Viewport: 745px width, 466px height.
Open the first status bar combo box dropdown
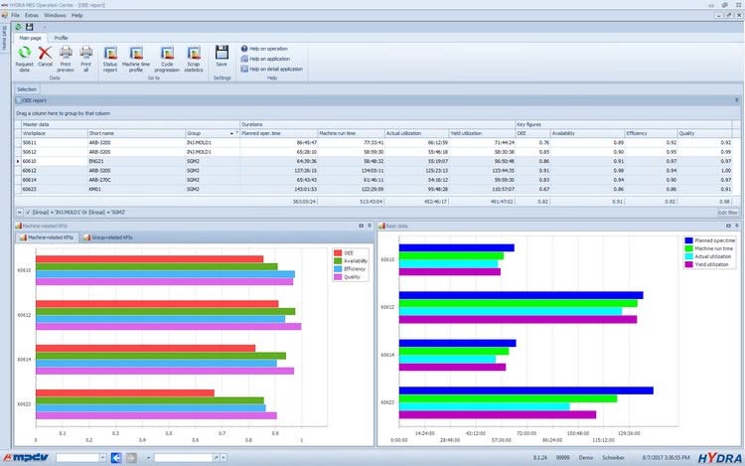pyautogui.click(x=102, y=457)
